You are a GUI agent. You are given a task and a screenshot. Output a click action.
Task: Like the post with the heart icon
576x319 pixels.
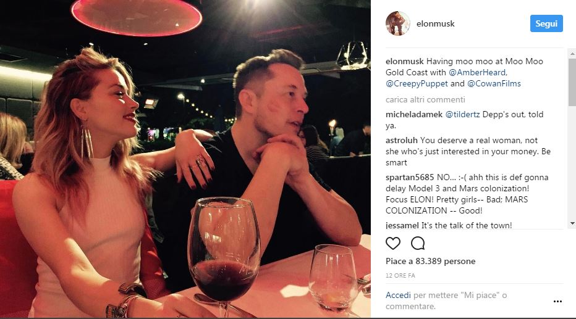[393, 243]
